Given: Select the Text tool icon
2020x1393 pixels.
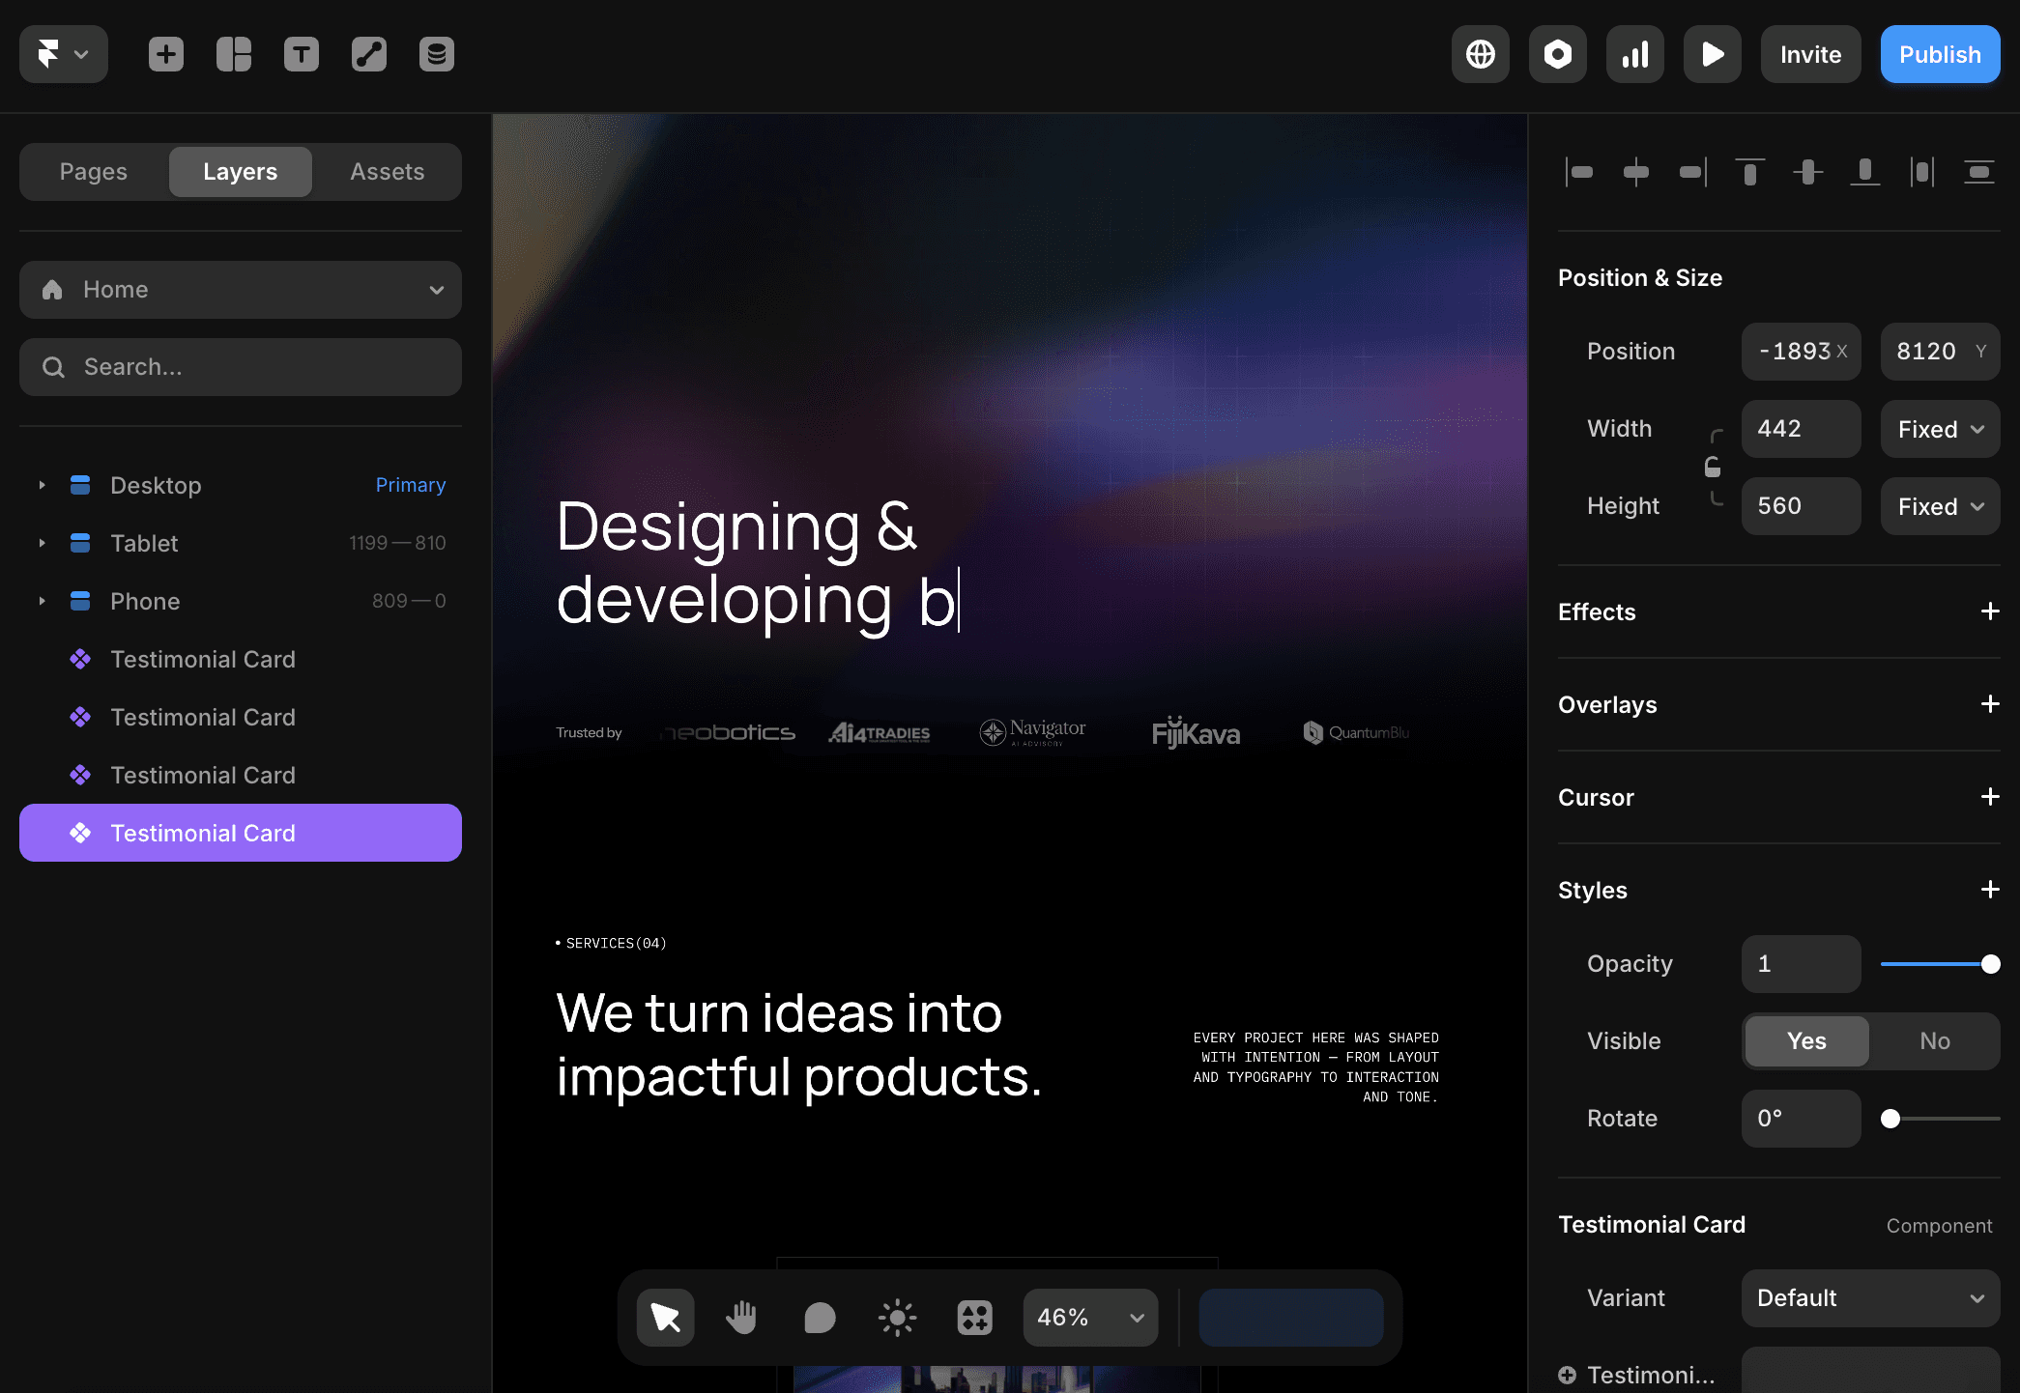Looking at the screenshot, I should (x=302, y=54).
